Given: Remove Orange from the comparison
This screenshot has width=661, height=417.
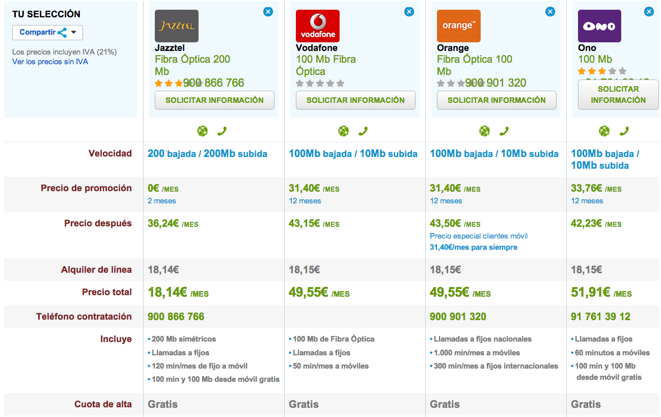Looking at the screenshot, I should click(x=550, y=12).
